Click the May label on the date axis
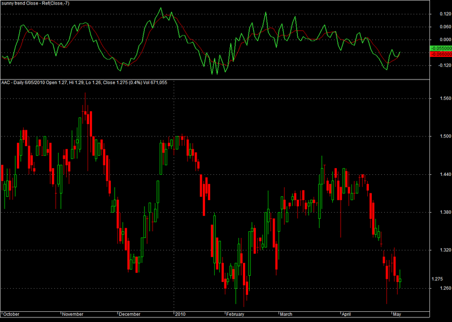452x322 pixels. pos(397,314)
